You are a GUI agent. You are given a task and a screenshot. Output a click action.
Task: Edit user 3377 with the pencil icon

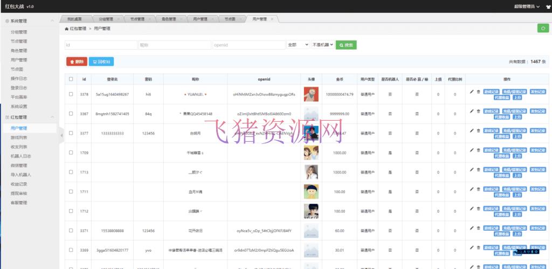[472, 130]
